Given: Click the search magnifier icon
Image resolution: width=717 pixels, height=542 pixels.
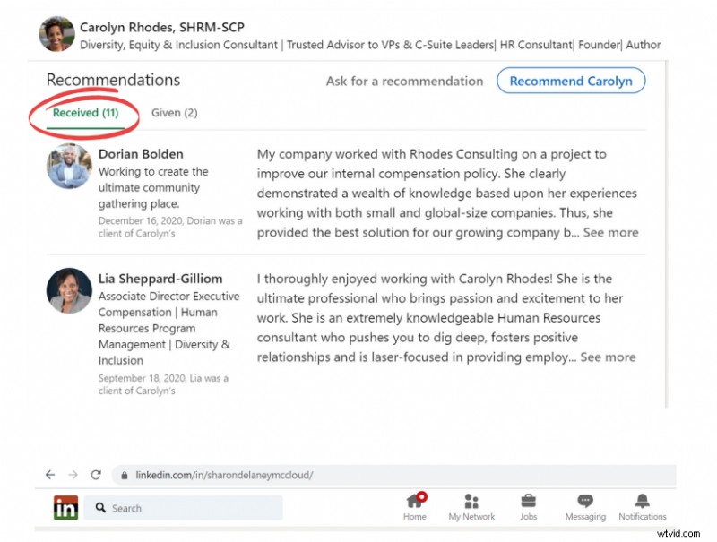Looking at the screenshot, I should tap(101, 508).
